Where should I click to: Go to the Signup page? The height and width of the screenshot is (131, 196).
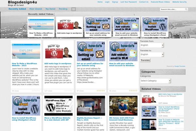[x=115, y=2]
